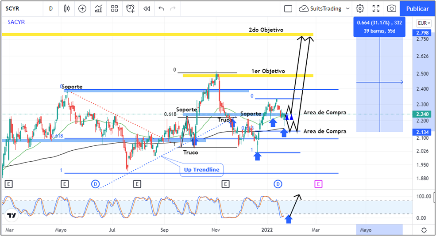Screen dimensions: 436x236
Task: Toggle the layout square checkbox in the toolbar
Action: coord(288,8)
